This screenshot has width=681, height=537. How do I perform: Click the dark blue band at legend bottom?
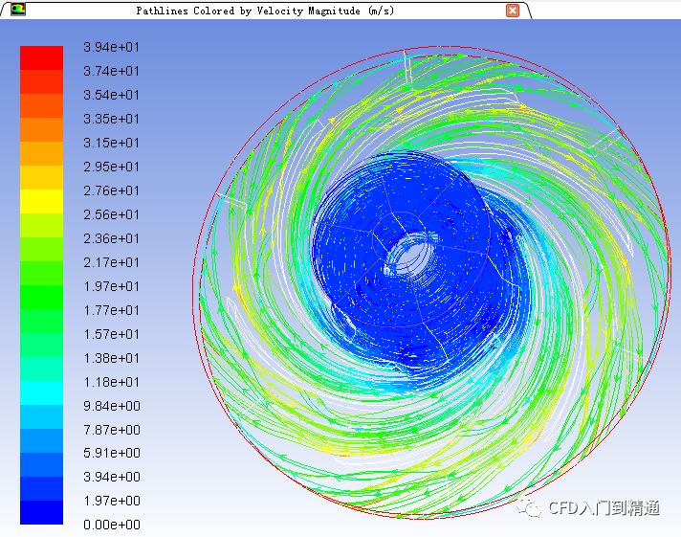pyautogui.click(x=42, y=512)
